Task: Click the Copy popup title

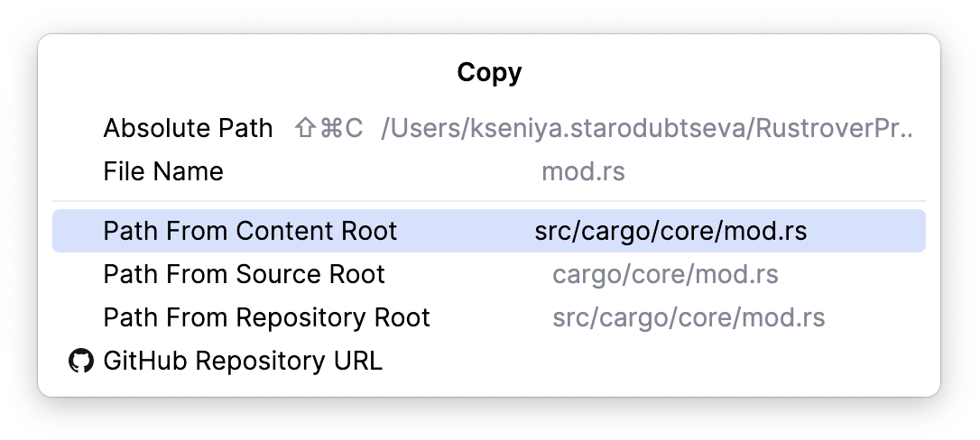Action: point(489,73)
